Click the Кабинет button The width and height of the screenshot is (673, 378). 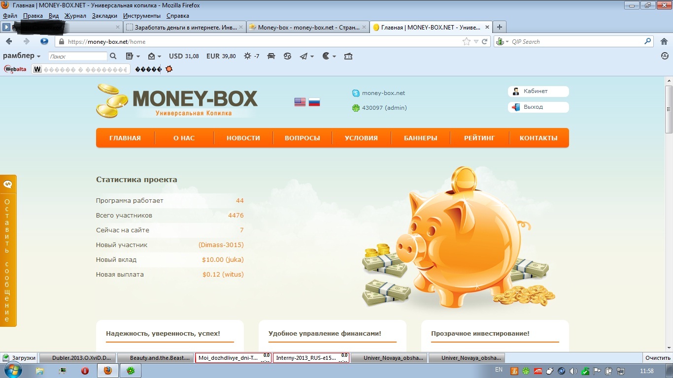538,92
